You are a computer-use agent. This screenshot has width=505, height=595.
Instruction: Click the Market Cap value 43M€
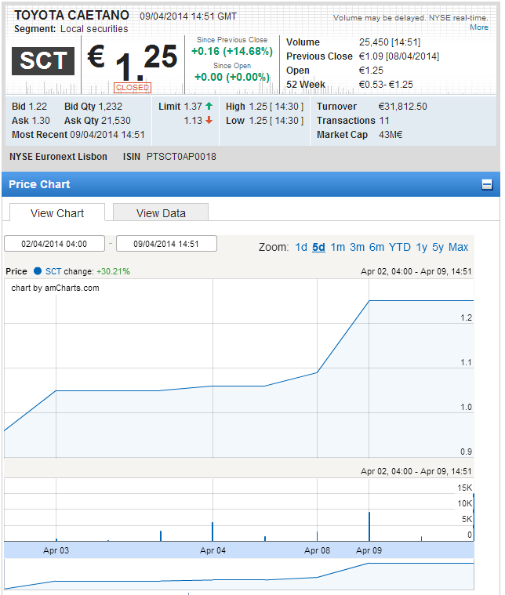391,135
